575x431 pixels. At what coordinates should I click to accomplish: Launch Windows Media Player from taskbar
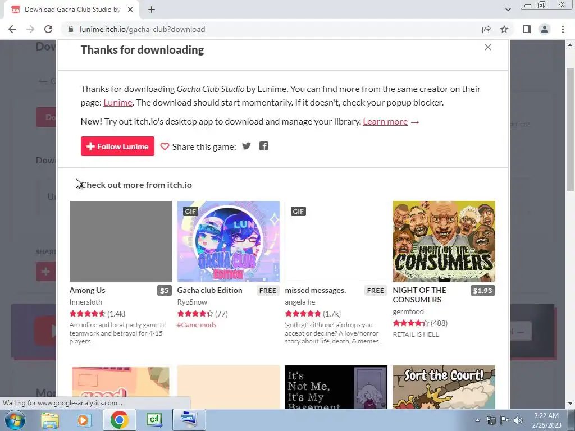tap(84, 420)
